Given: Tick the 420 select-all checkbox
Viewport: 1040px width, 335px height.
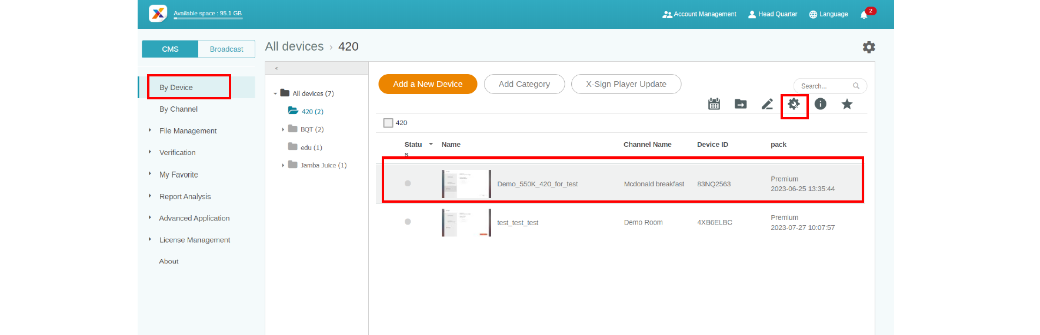Looking at the screenshot, I should (388, 123).
